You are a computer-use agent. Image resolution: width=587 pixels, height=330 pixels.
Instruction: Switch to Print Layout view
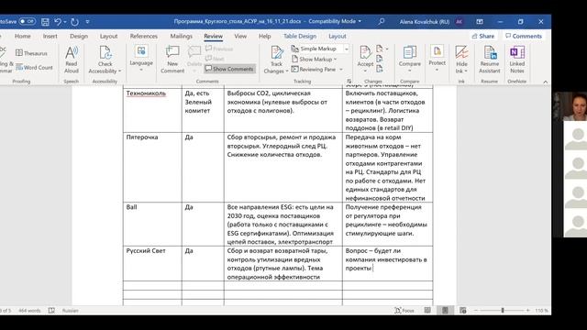[445, 310]
